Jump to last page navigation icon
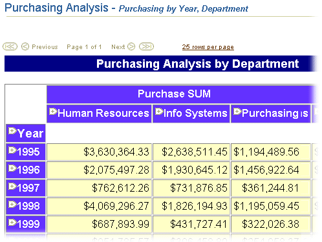 pos(146,46)
